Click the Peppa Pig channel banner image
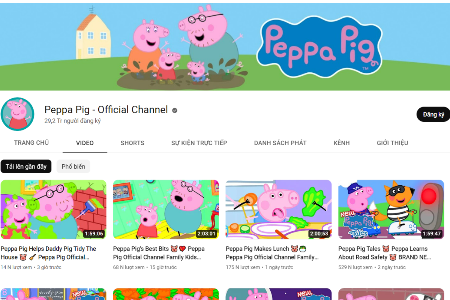Image resolution: width=450 pixels, height=300 pixels. tap(225, 47)
